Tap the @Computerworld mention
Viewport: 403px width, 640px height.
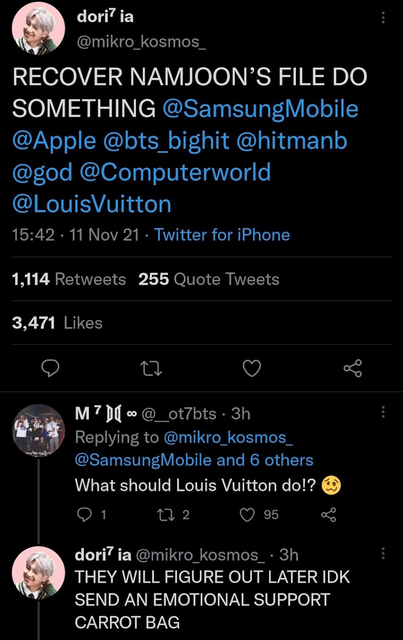pyautogui.click(x=175, y=172)
